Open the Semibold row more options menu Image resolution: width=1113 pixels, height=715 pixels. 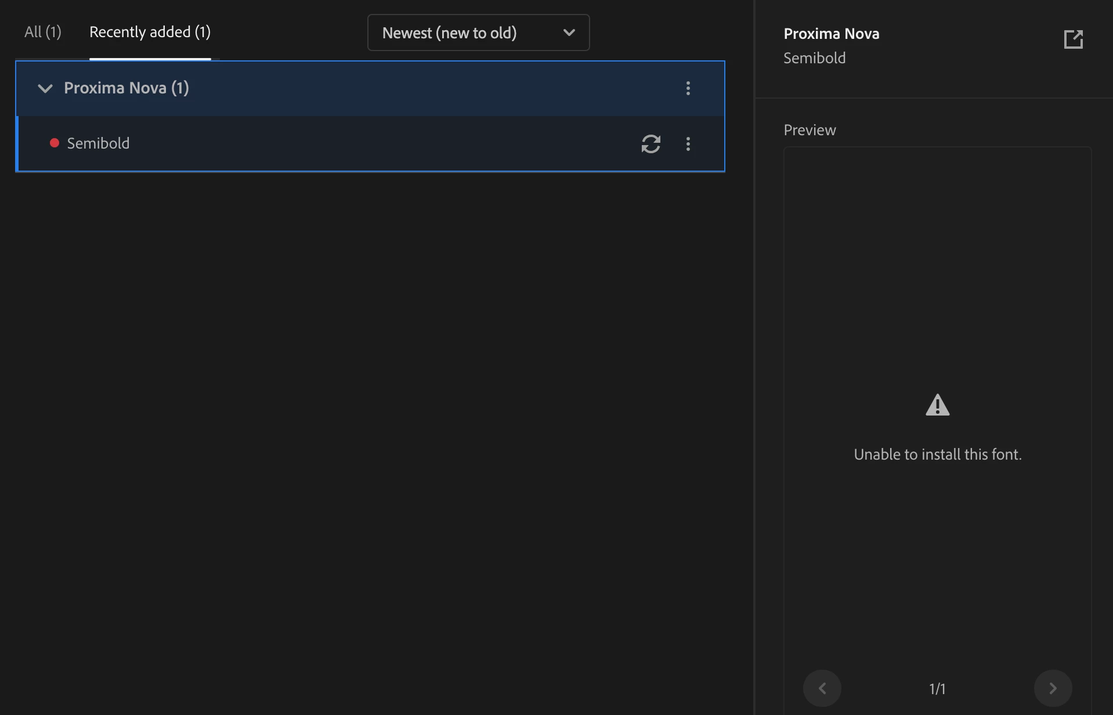688,143
